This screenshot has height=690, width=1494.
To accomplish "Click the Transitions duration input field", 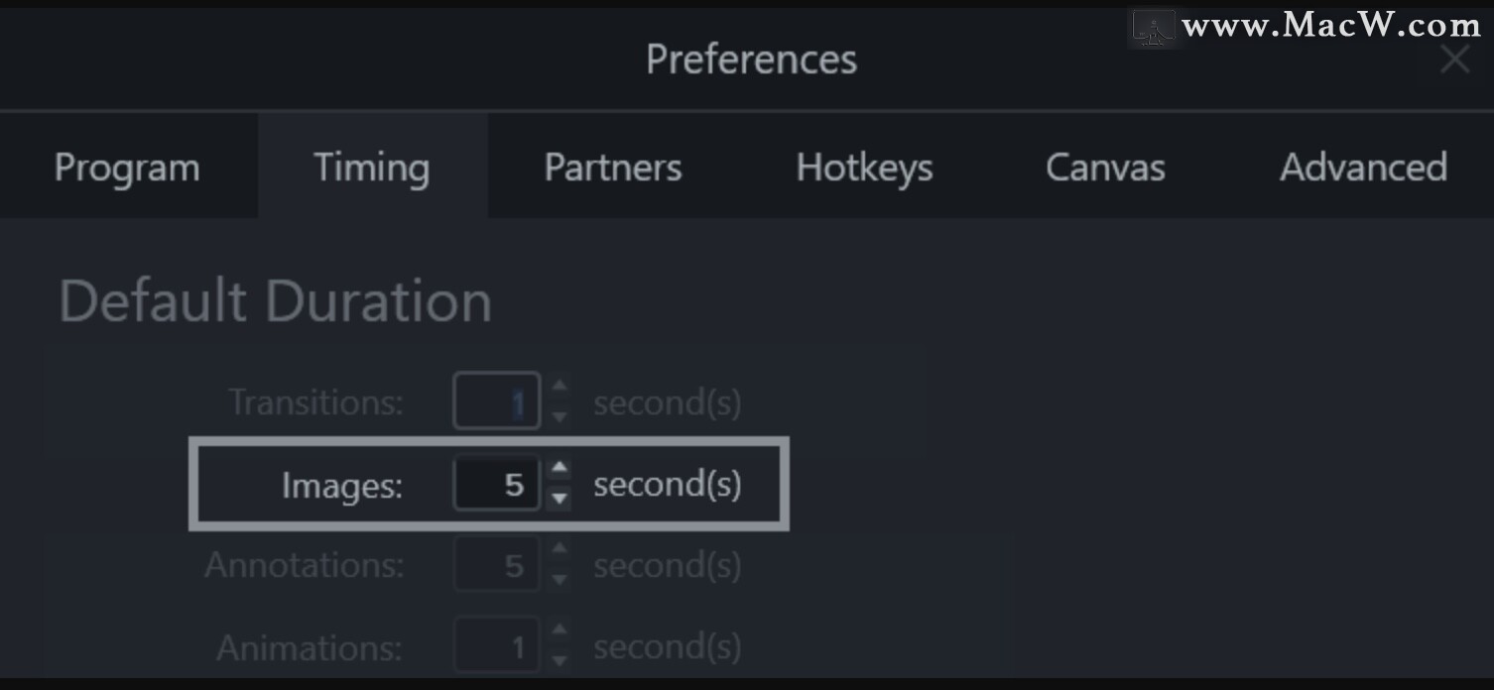I will point(497,402).
